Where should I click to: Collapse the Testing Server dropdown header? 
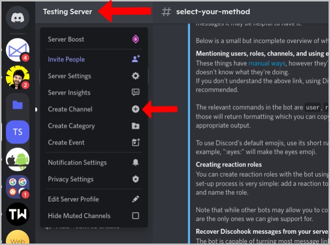coord(94,12)
